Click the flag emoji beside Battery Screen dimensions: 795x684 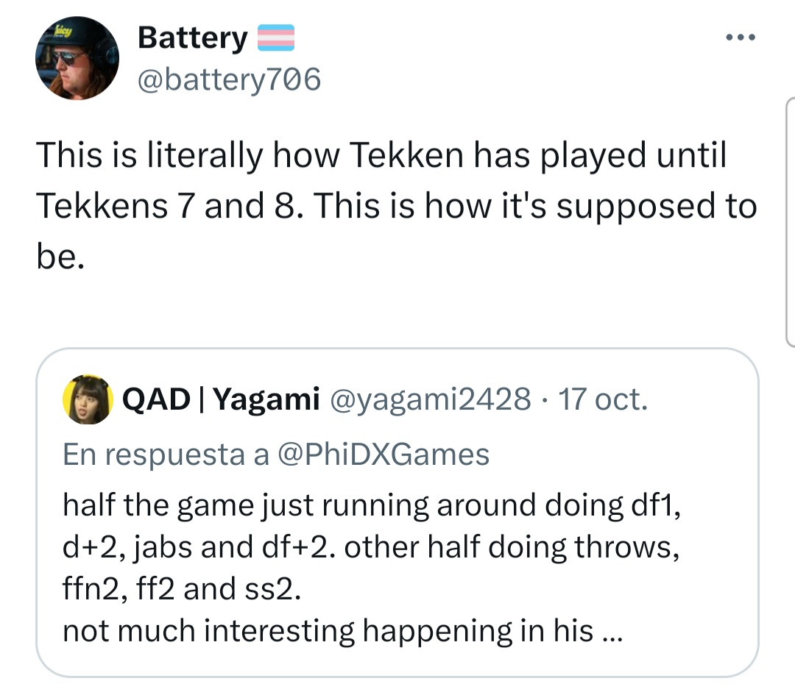point(275,38)
